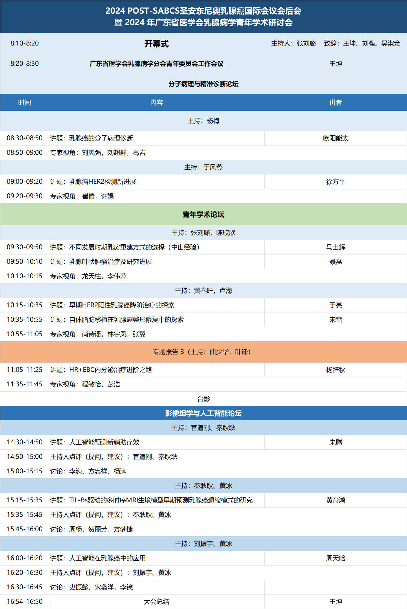Image resolution: width=407 pixels, height=609 pixels.
Task: Click the 乳腺叶状肿瘤治疗及研究进展 topic
Action: pos(111,262)
